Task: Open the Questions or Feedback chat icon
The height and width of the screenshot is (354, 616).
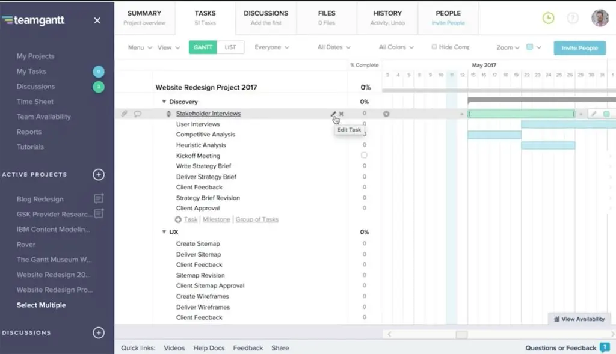Action: (605, 348)
